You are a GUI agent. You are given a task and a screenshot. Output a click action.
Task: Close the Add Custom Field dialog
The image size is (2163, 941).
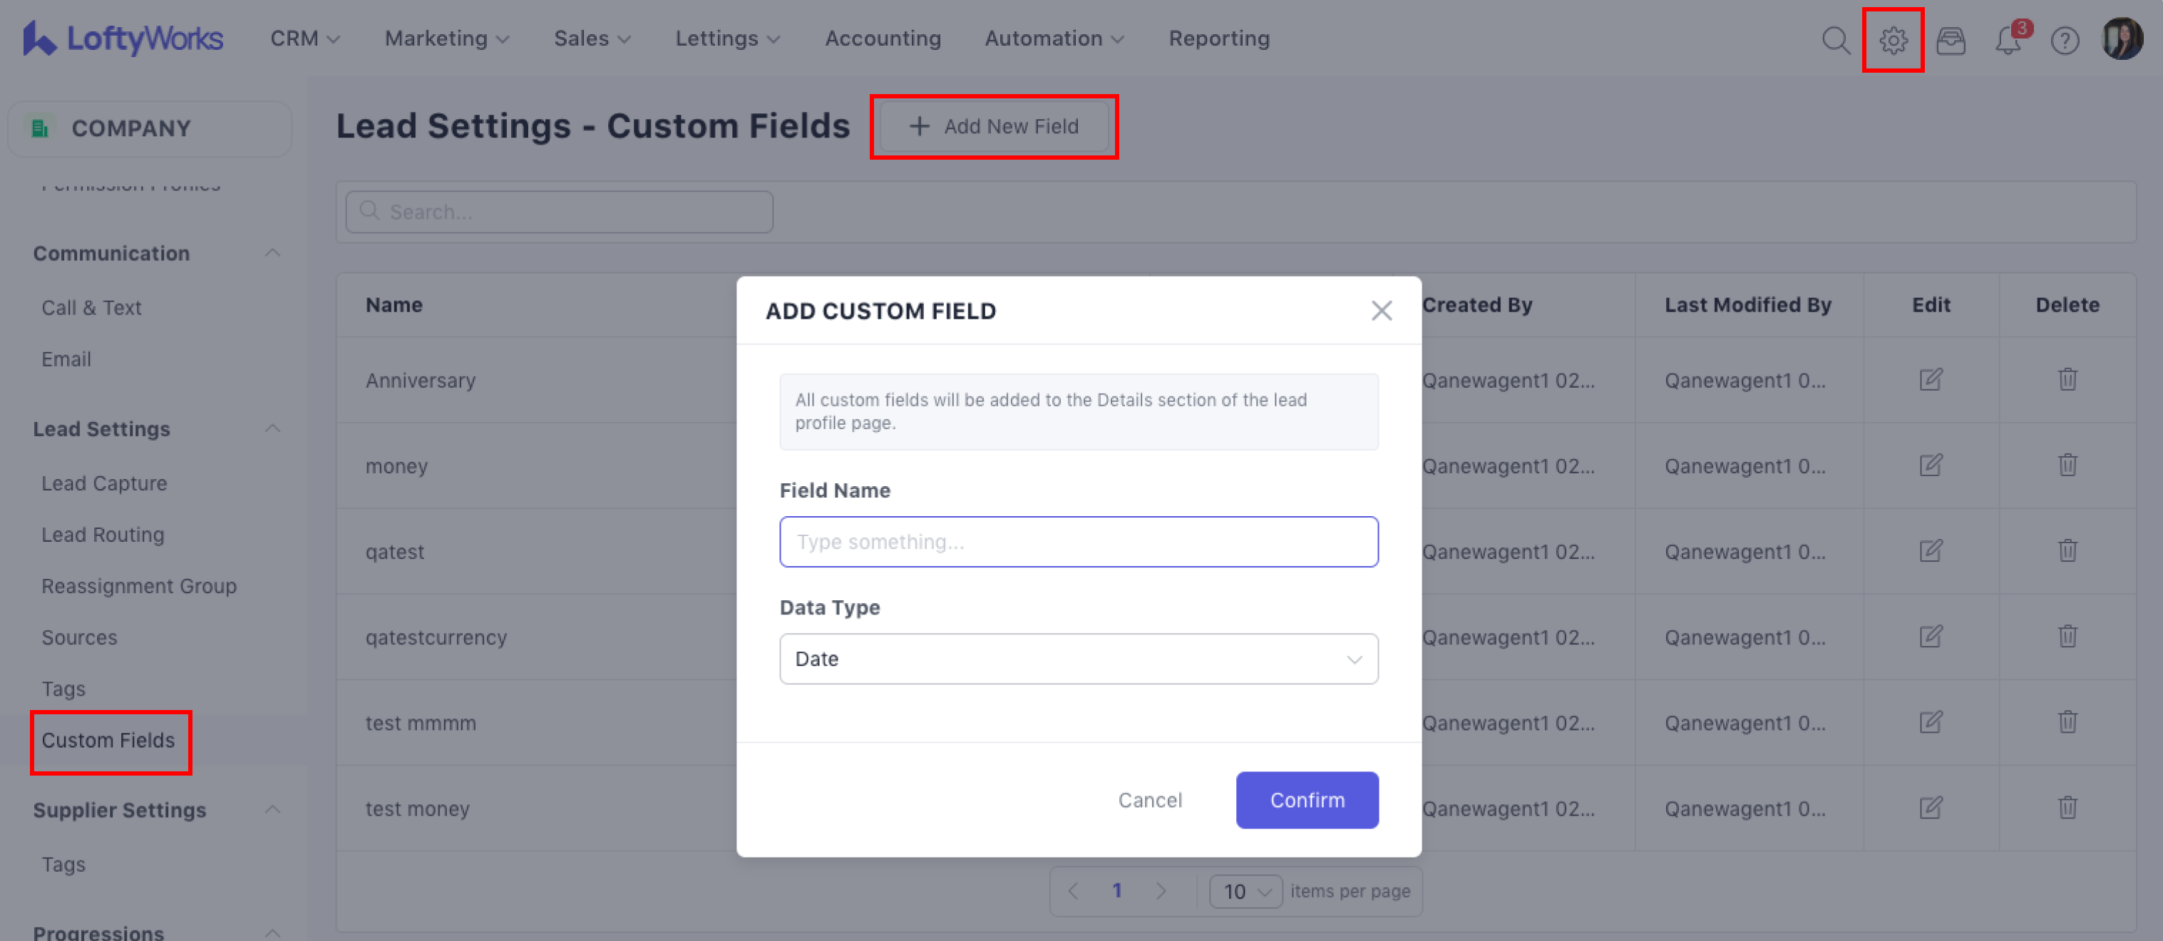(1380, 311)
